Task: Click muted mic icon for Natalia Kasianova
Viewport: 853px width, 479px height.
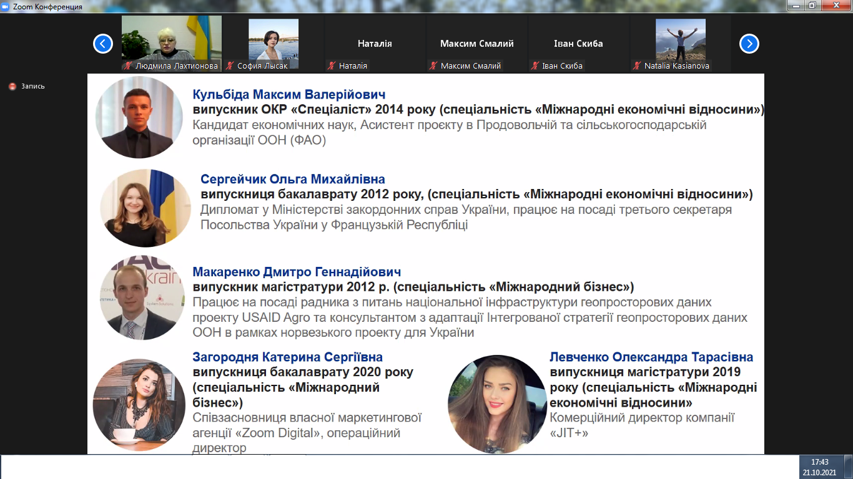Action: [637, 65]
